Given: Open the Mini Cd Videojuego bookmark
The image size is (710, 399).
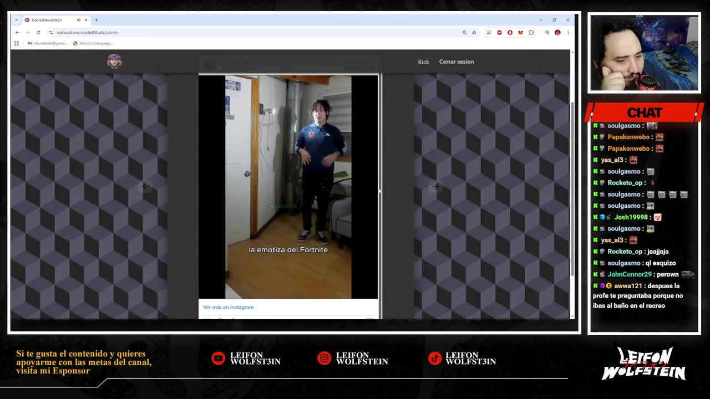Looking at the screenshot, I should (x=93, y=43).
